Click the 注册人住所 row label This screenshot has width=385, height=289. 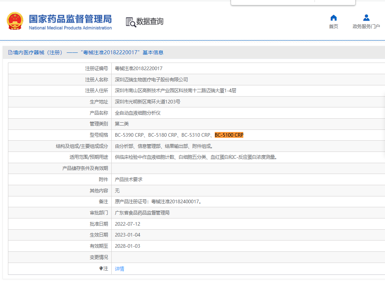pos(97,90)
